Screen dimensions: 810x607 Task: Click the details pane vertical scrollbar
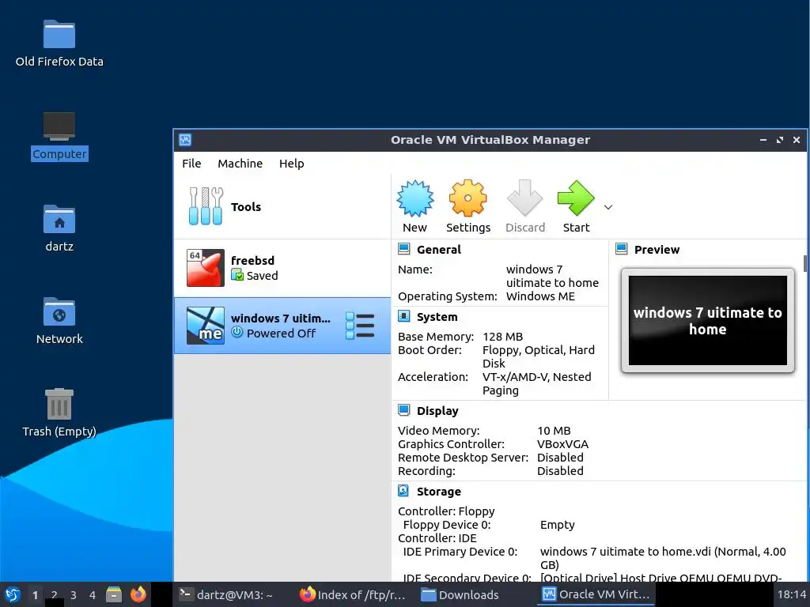point(805,263)
